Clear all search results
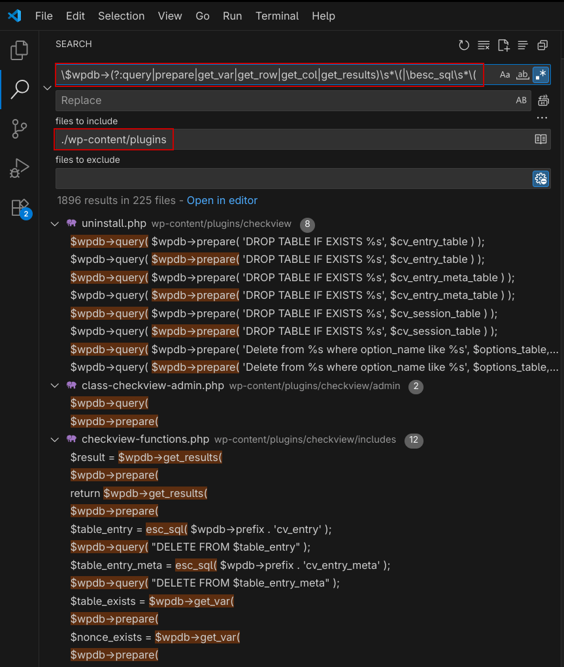This screenshot has height=667, width=564. 484,45
